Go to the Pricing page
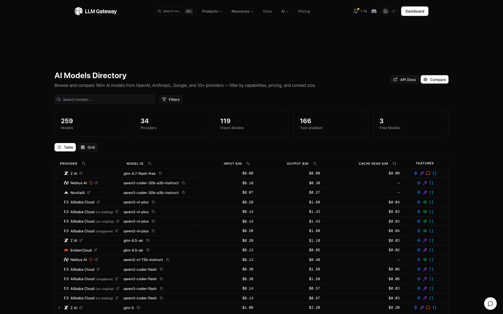The height and width of the screenshot is (314, 503). click(304, 11)
